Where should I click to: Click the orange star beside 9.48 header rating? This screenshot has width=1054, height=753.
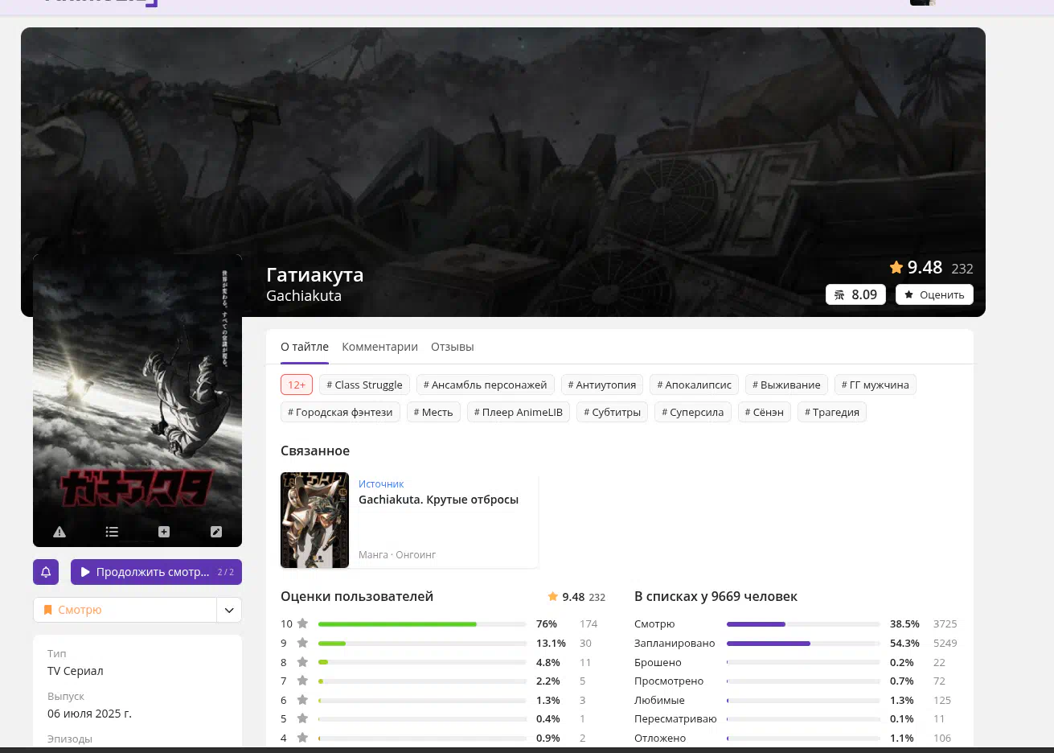point(896,267)
